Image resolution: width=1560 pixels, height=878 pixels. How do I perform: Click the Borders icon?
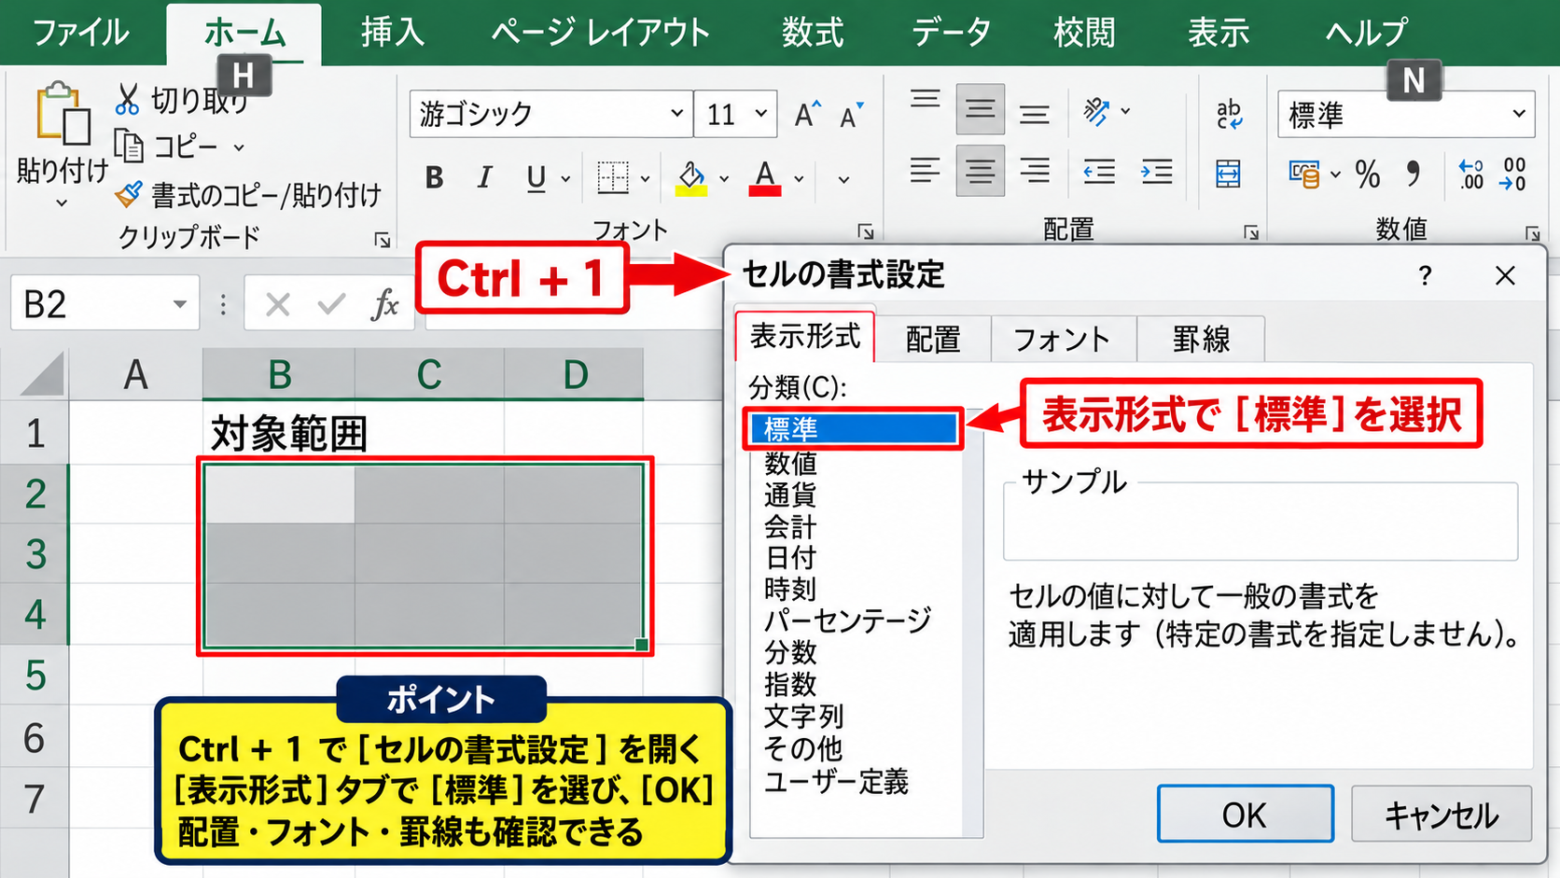click(x=613, y=177)
